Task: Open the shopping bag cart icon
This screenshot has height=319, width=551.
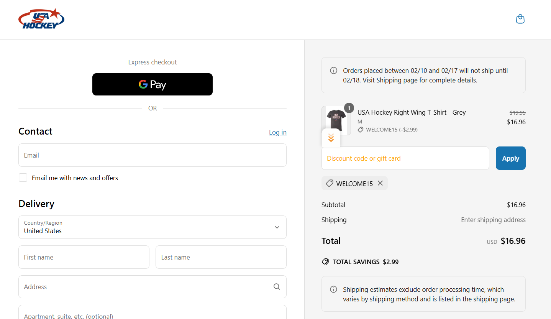Action: tap(520, 19)
